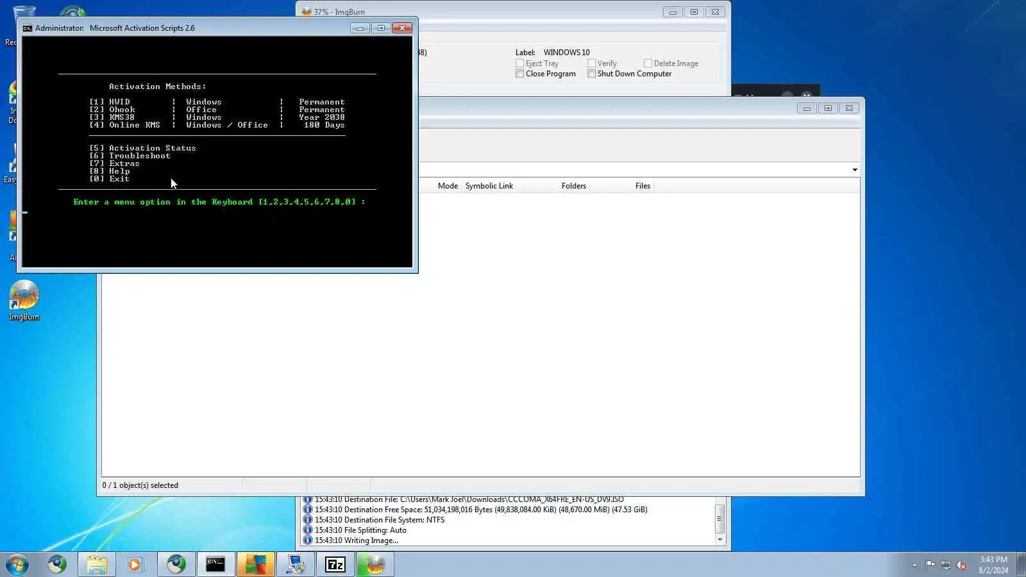Expand the address dropdown above the file list
Screen dimensions: 1026x577
coord(855,170)
